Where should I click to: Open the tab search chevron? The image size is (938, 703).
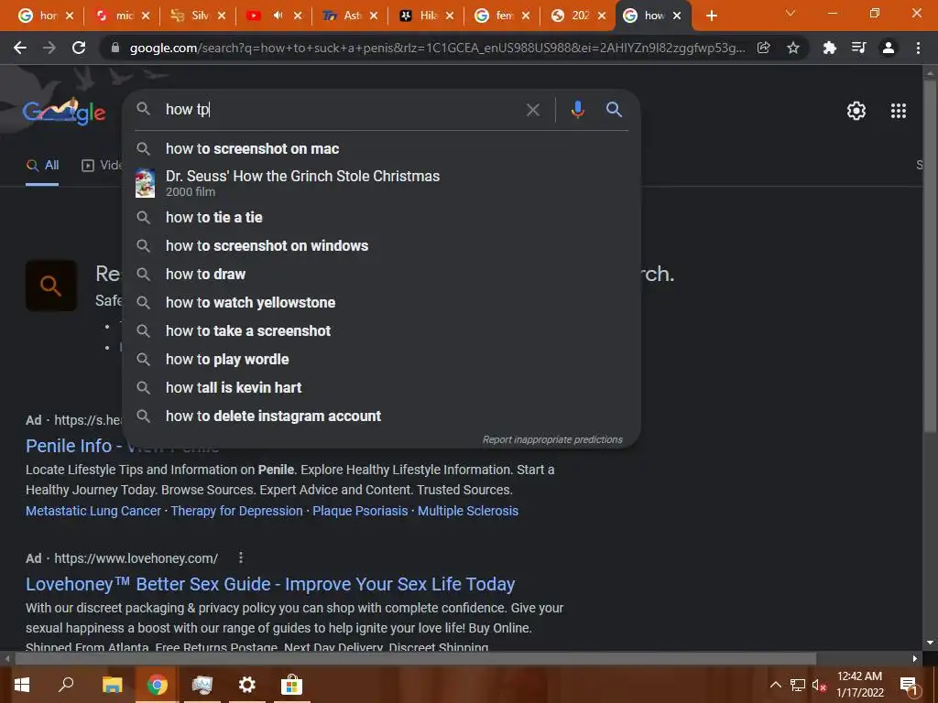pos(791,13)
